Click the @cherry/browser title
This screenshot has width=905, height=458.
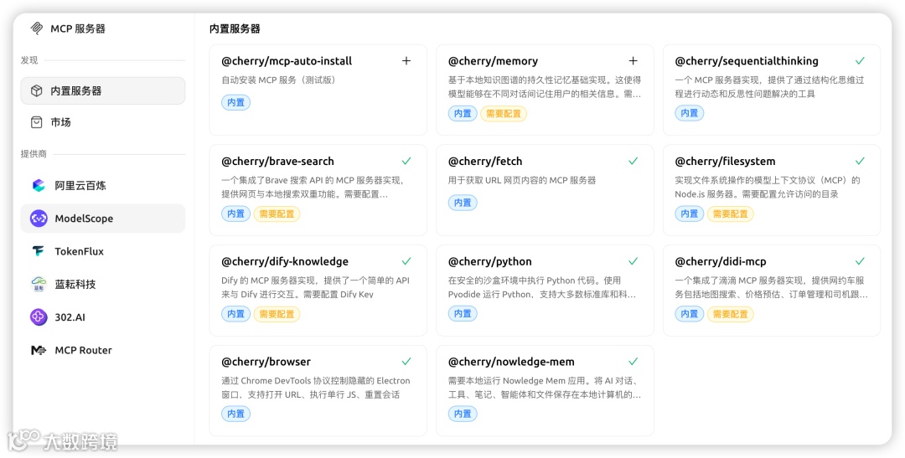(x=266, y=363)
